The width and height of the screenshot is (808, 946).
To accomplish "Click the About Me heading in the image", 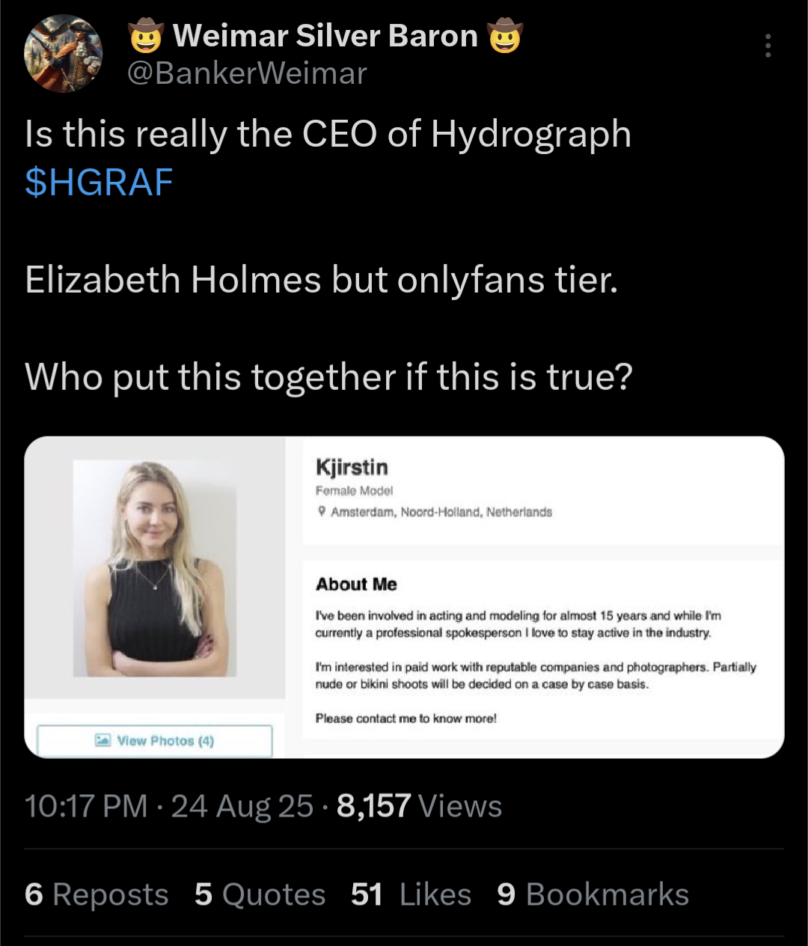I will (356, 585).
